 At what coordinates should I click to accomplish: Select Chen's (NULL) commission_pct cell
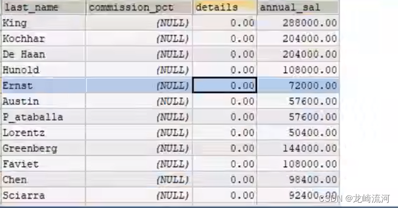tap(139, 180)
